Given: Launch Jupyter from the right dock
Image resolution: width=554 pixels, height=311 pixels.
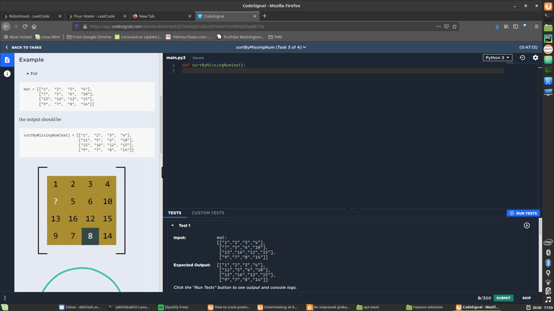Looking at the screenshot, I should tap(548, 49).
